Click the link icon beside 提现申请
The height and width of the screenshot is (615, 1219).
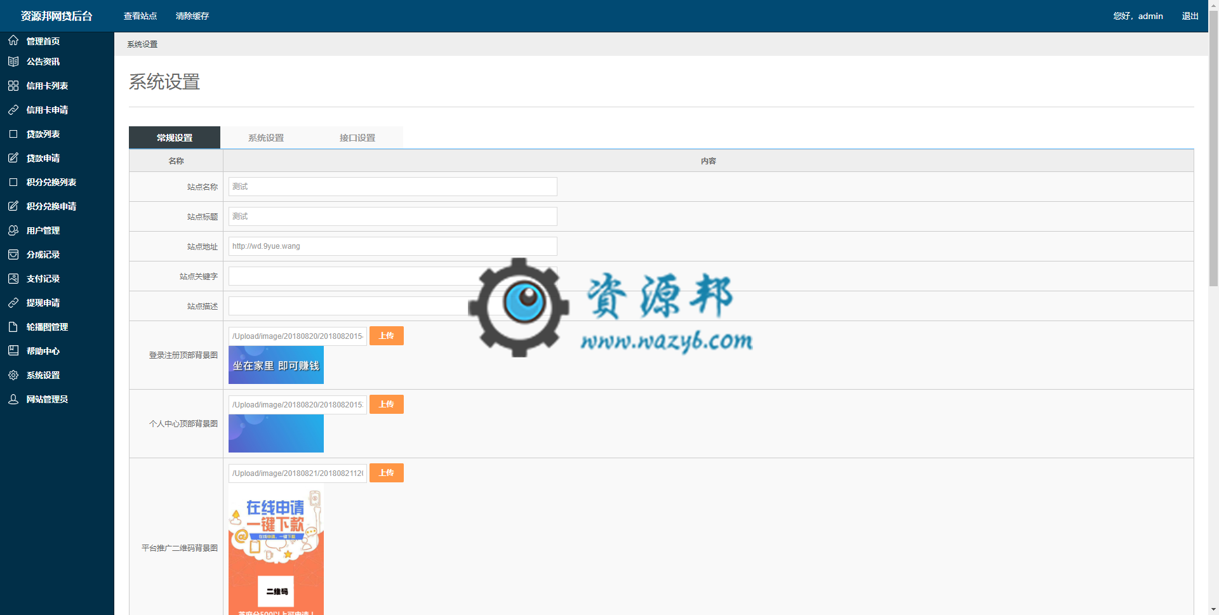click(13, 303)
